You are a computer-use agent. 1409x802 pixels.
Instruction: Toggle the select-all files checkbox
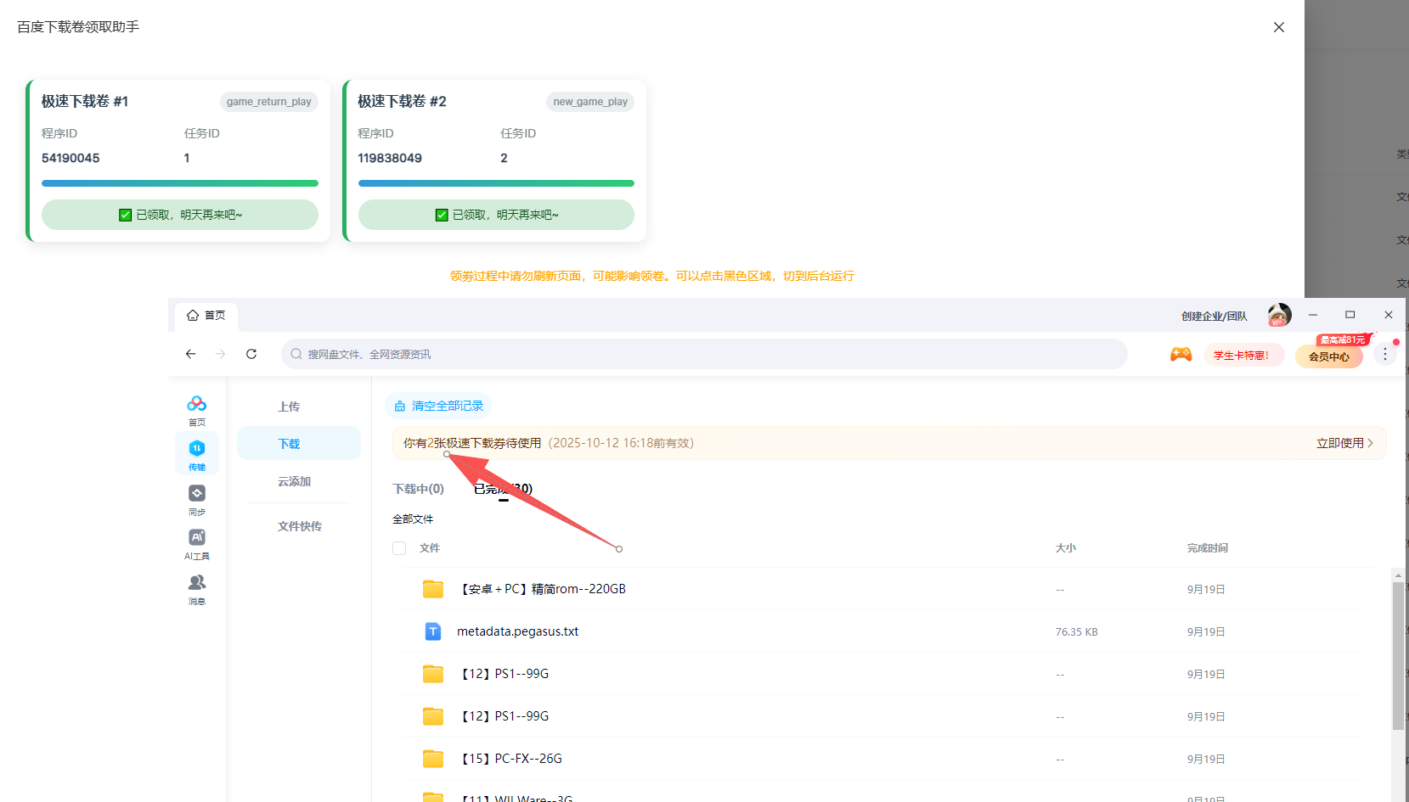pos(399,548)
